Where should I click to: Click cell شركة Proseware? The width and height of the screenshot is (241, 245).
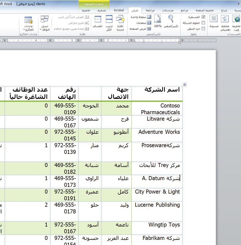pos(161,145)
